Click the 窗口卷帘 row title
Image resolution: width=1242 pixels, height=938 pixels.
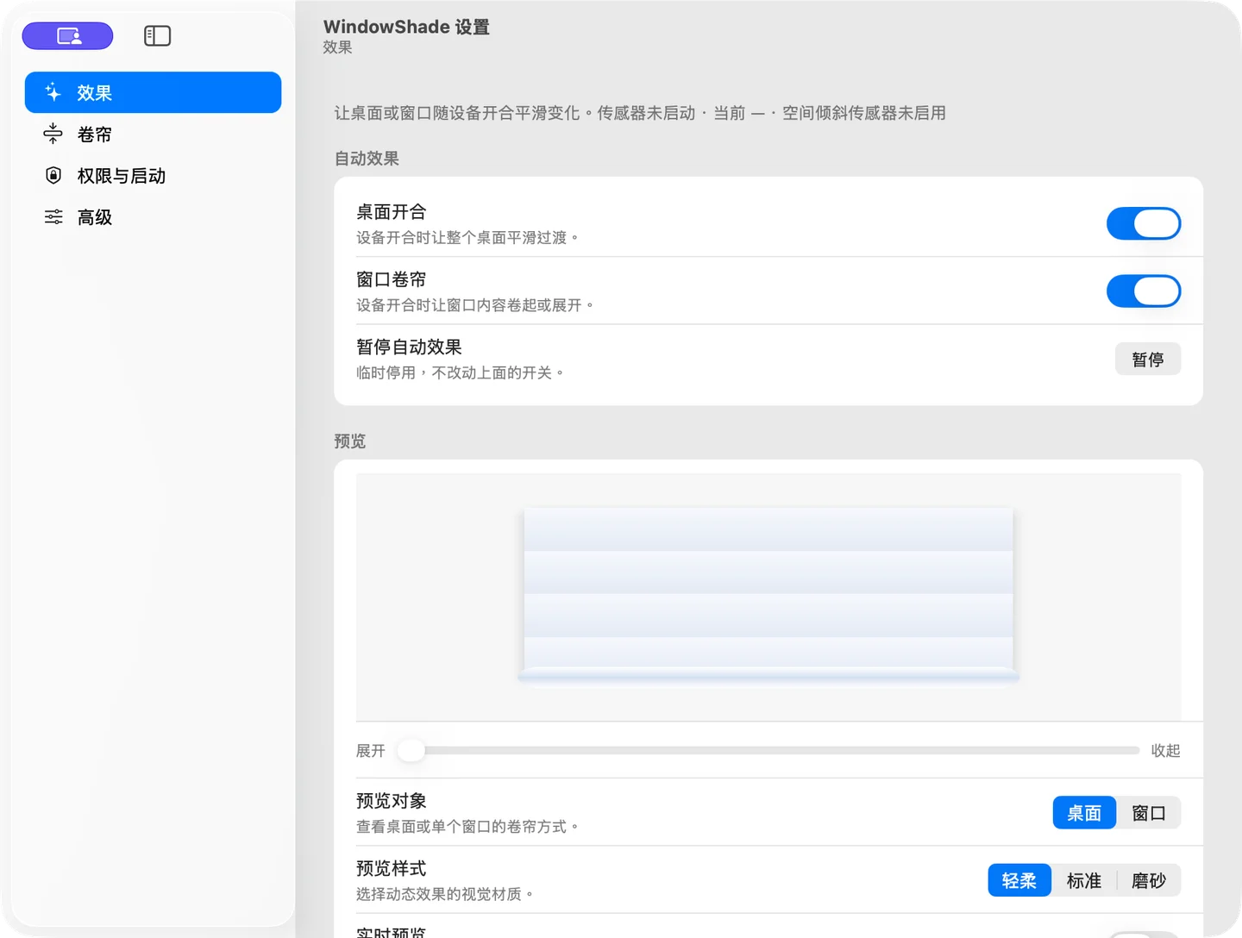click(392, 279)
